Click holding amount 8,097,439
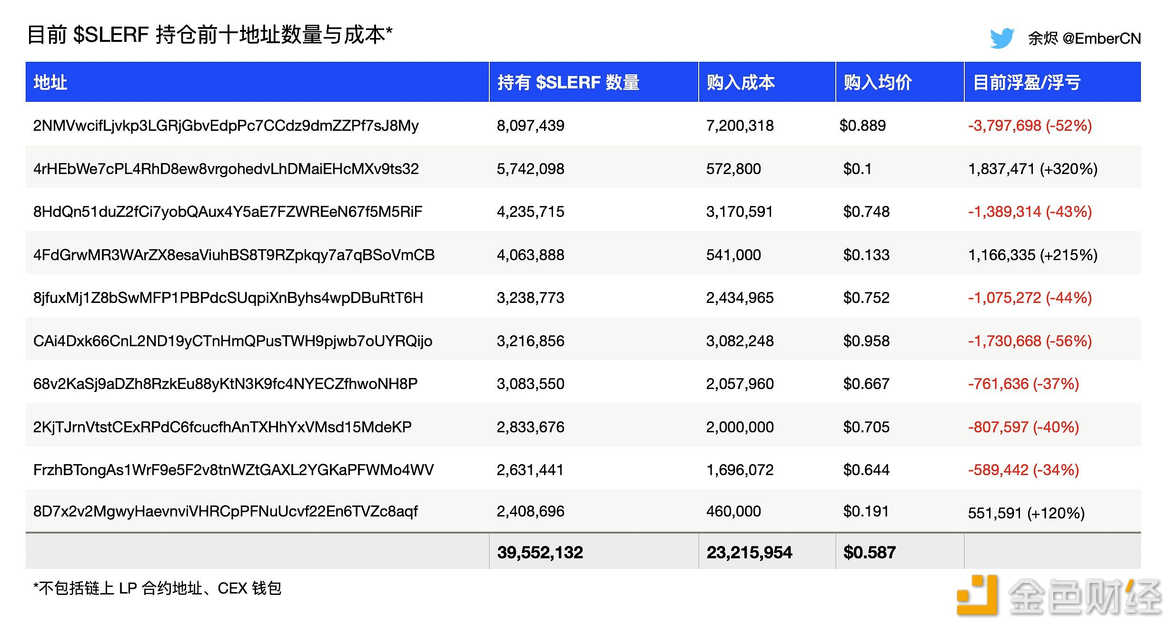1169x623 pixels. 531,126
